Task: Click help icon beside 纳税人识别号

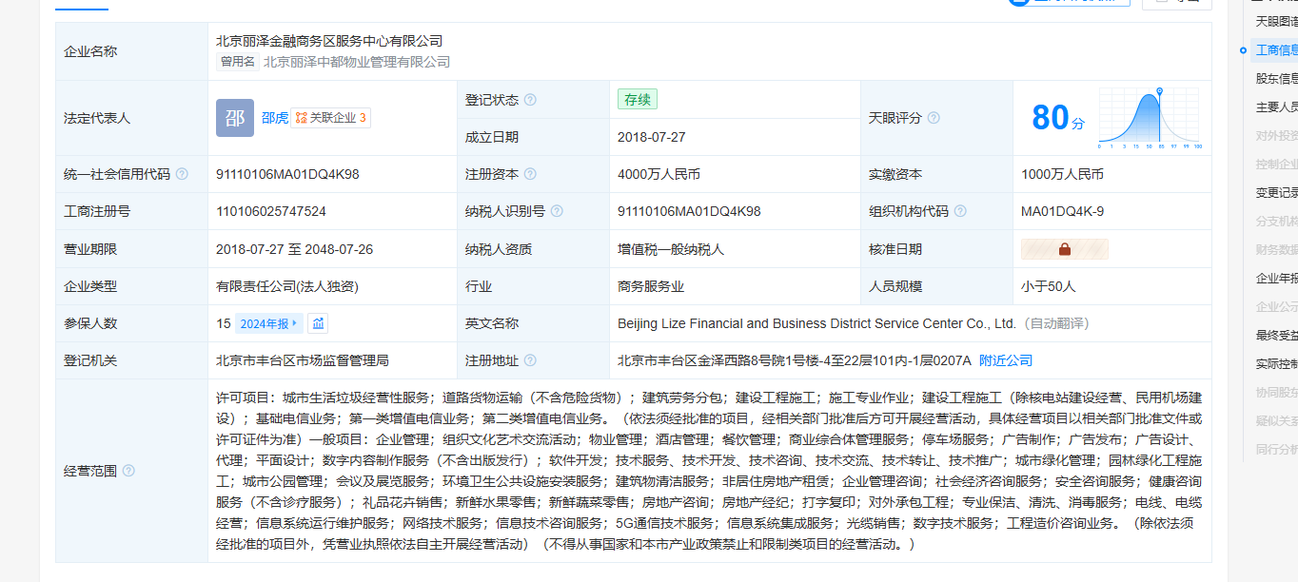Action: coord(557,211)
